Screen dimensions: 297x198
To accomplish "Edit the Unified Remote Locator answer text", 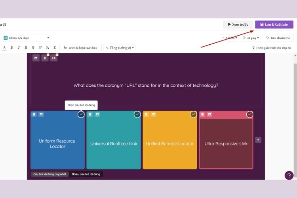I will [170, 144].
